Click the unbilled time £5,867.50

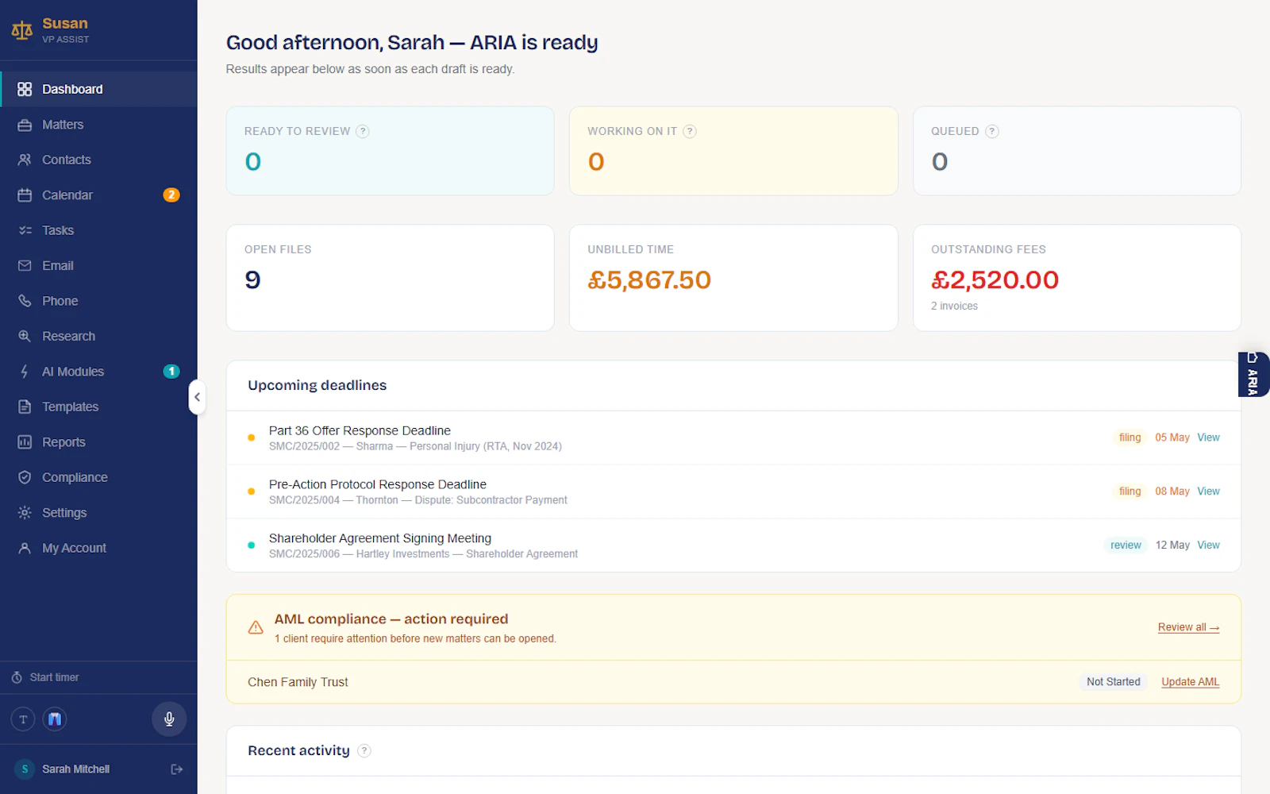coord(649,280)
